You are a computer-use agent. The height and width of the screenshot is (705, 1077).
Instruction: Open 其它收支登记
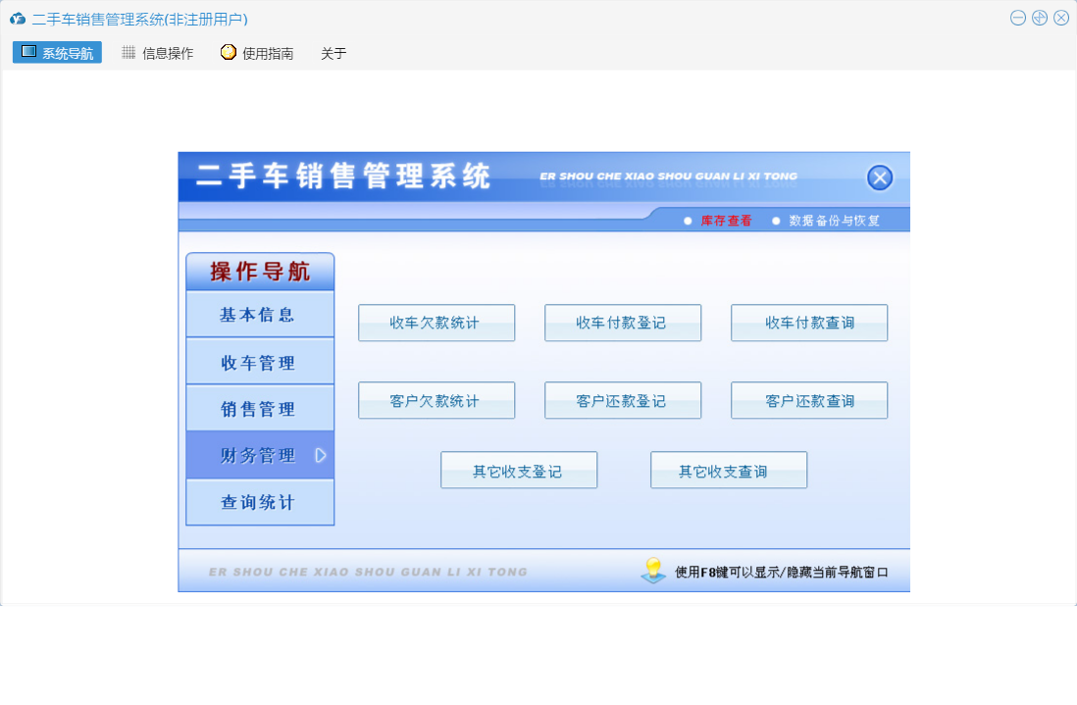[519, 471]
